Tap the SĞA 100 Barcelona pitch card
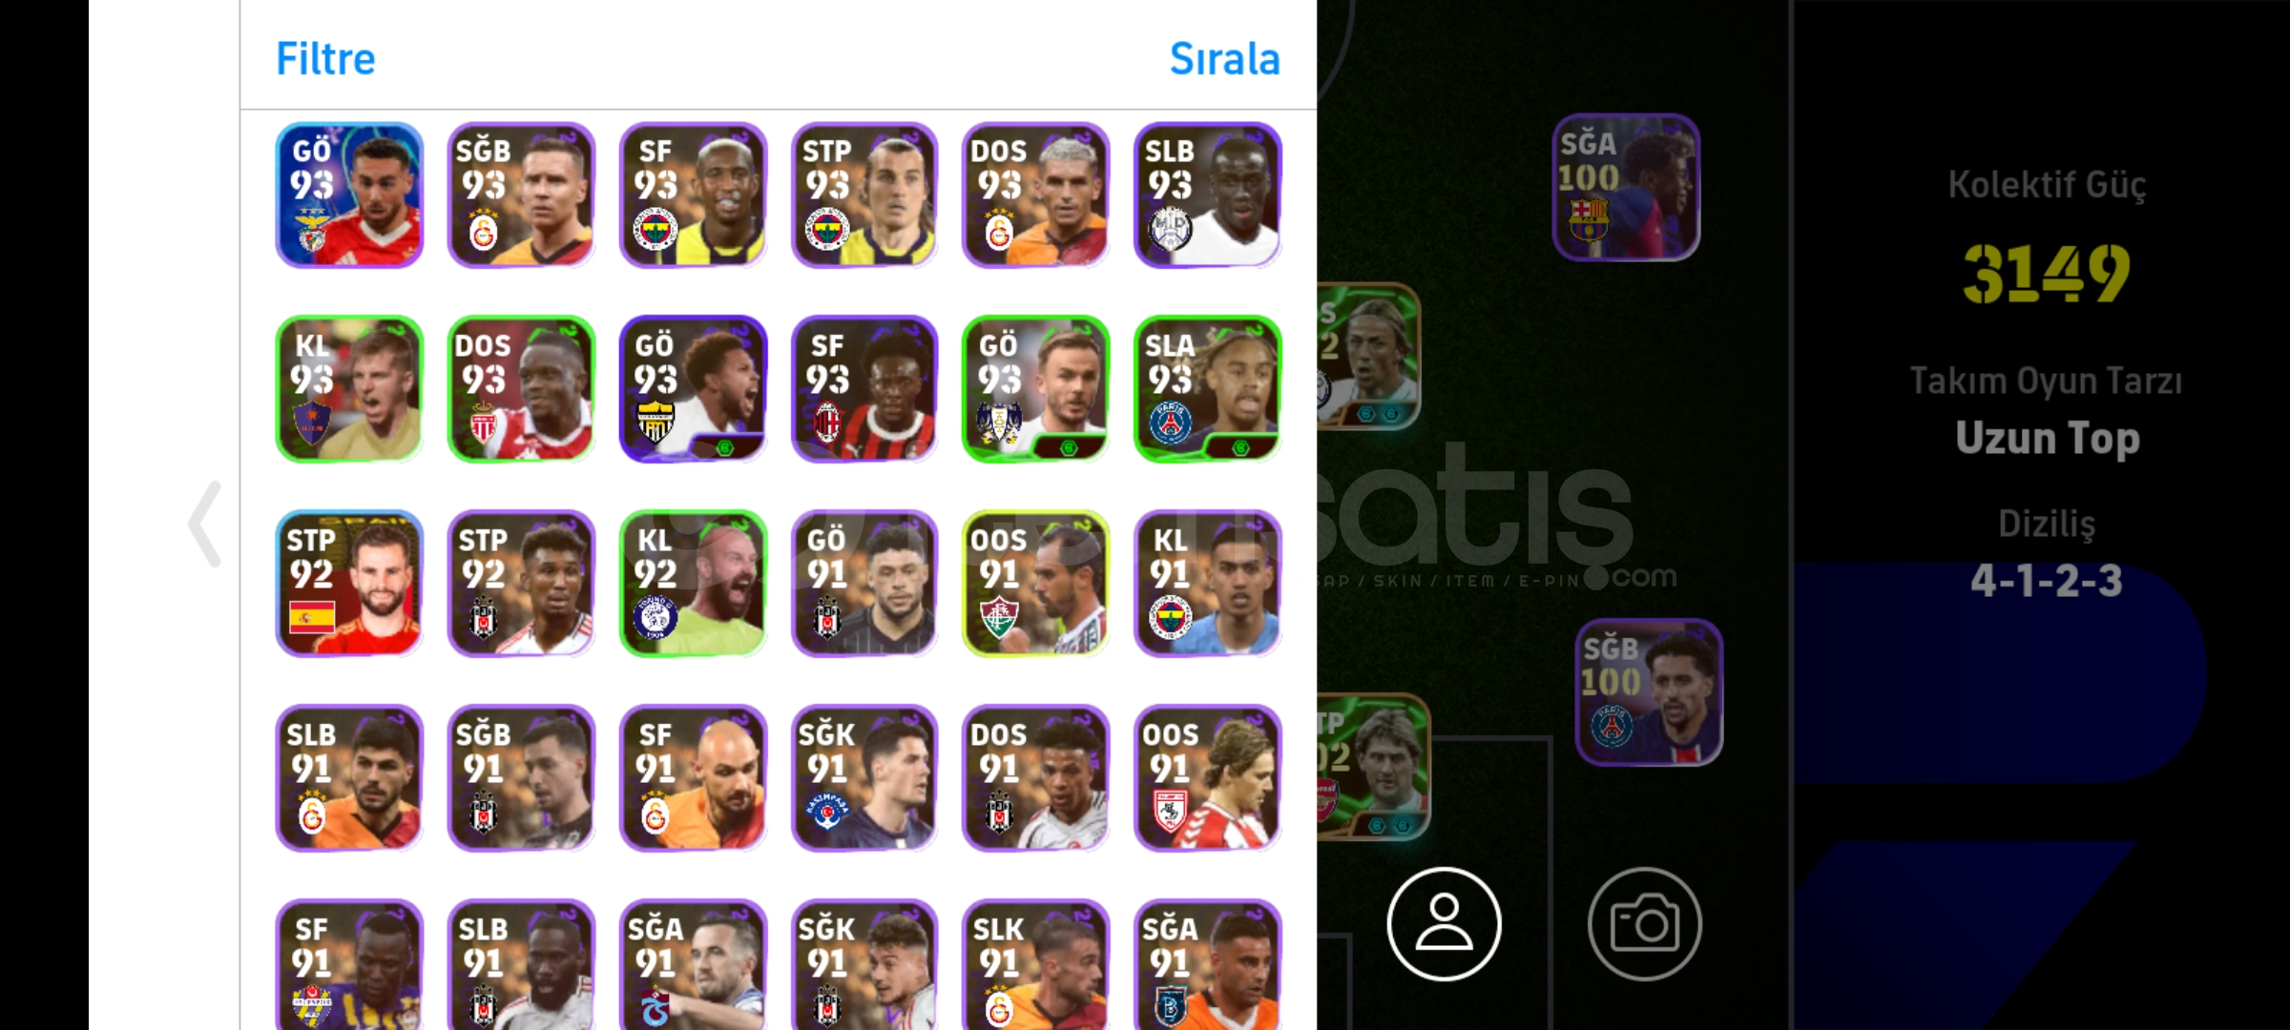 point(1626,187)
